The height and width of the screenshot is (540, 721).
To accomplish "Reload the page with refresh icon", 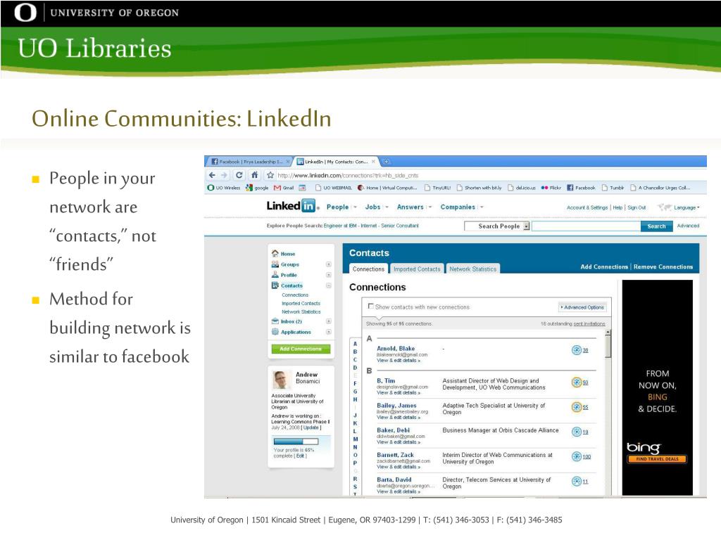I will (x=239, y=175).
